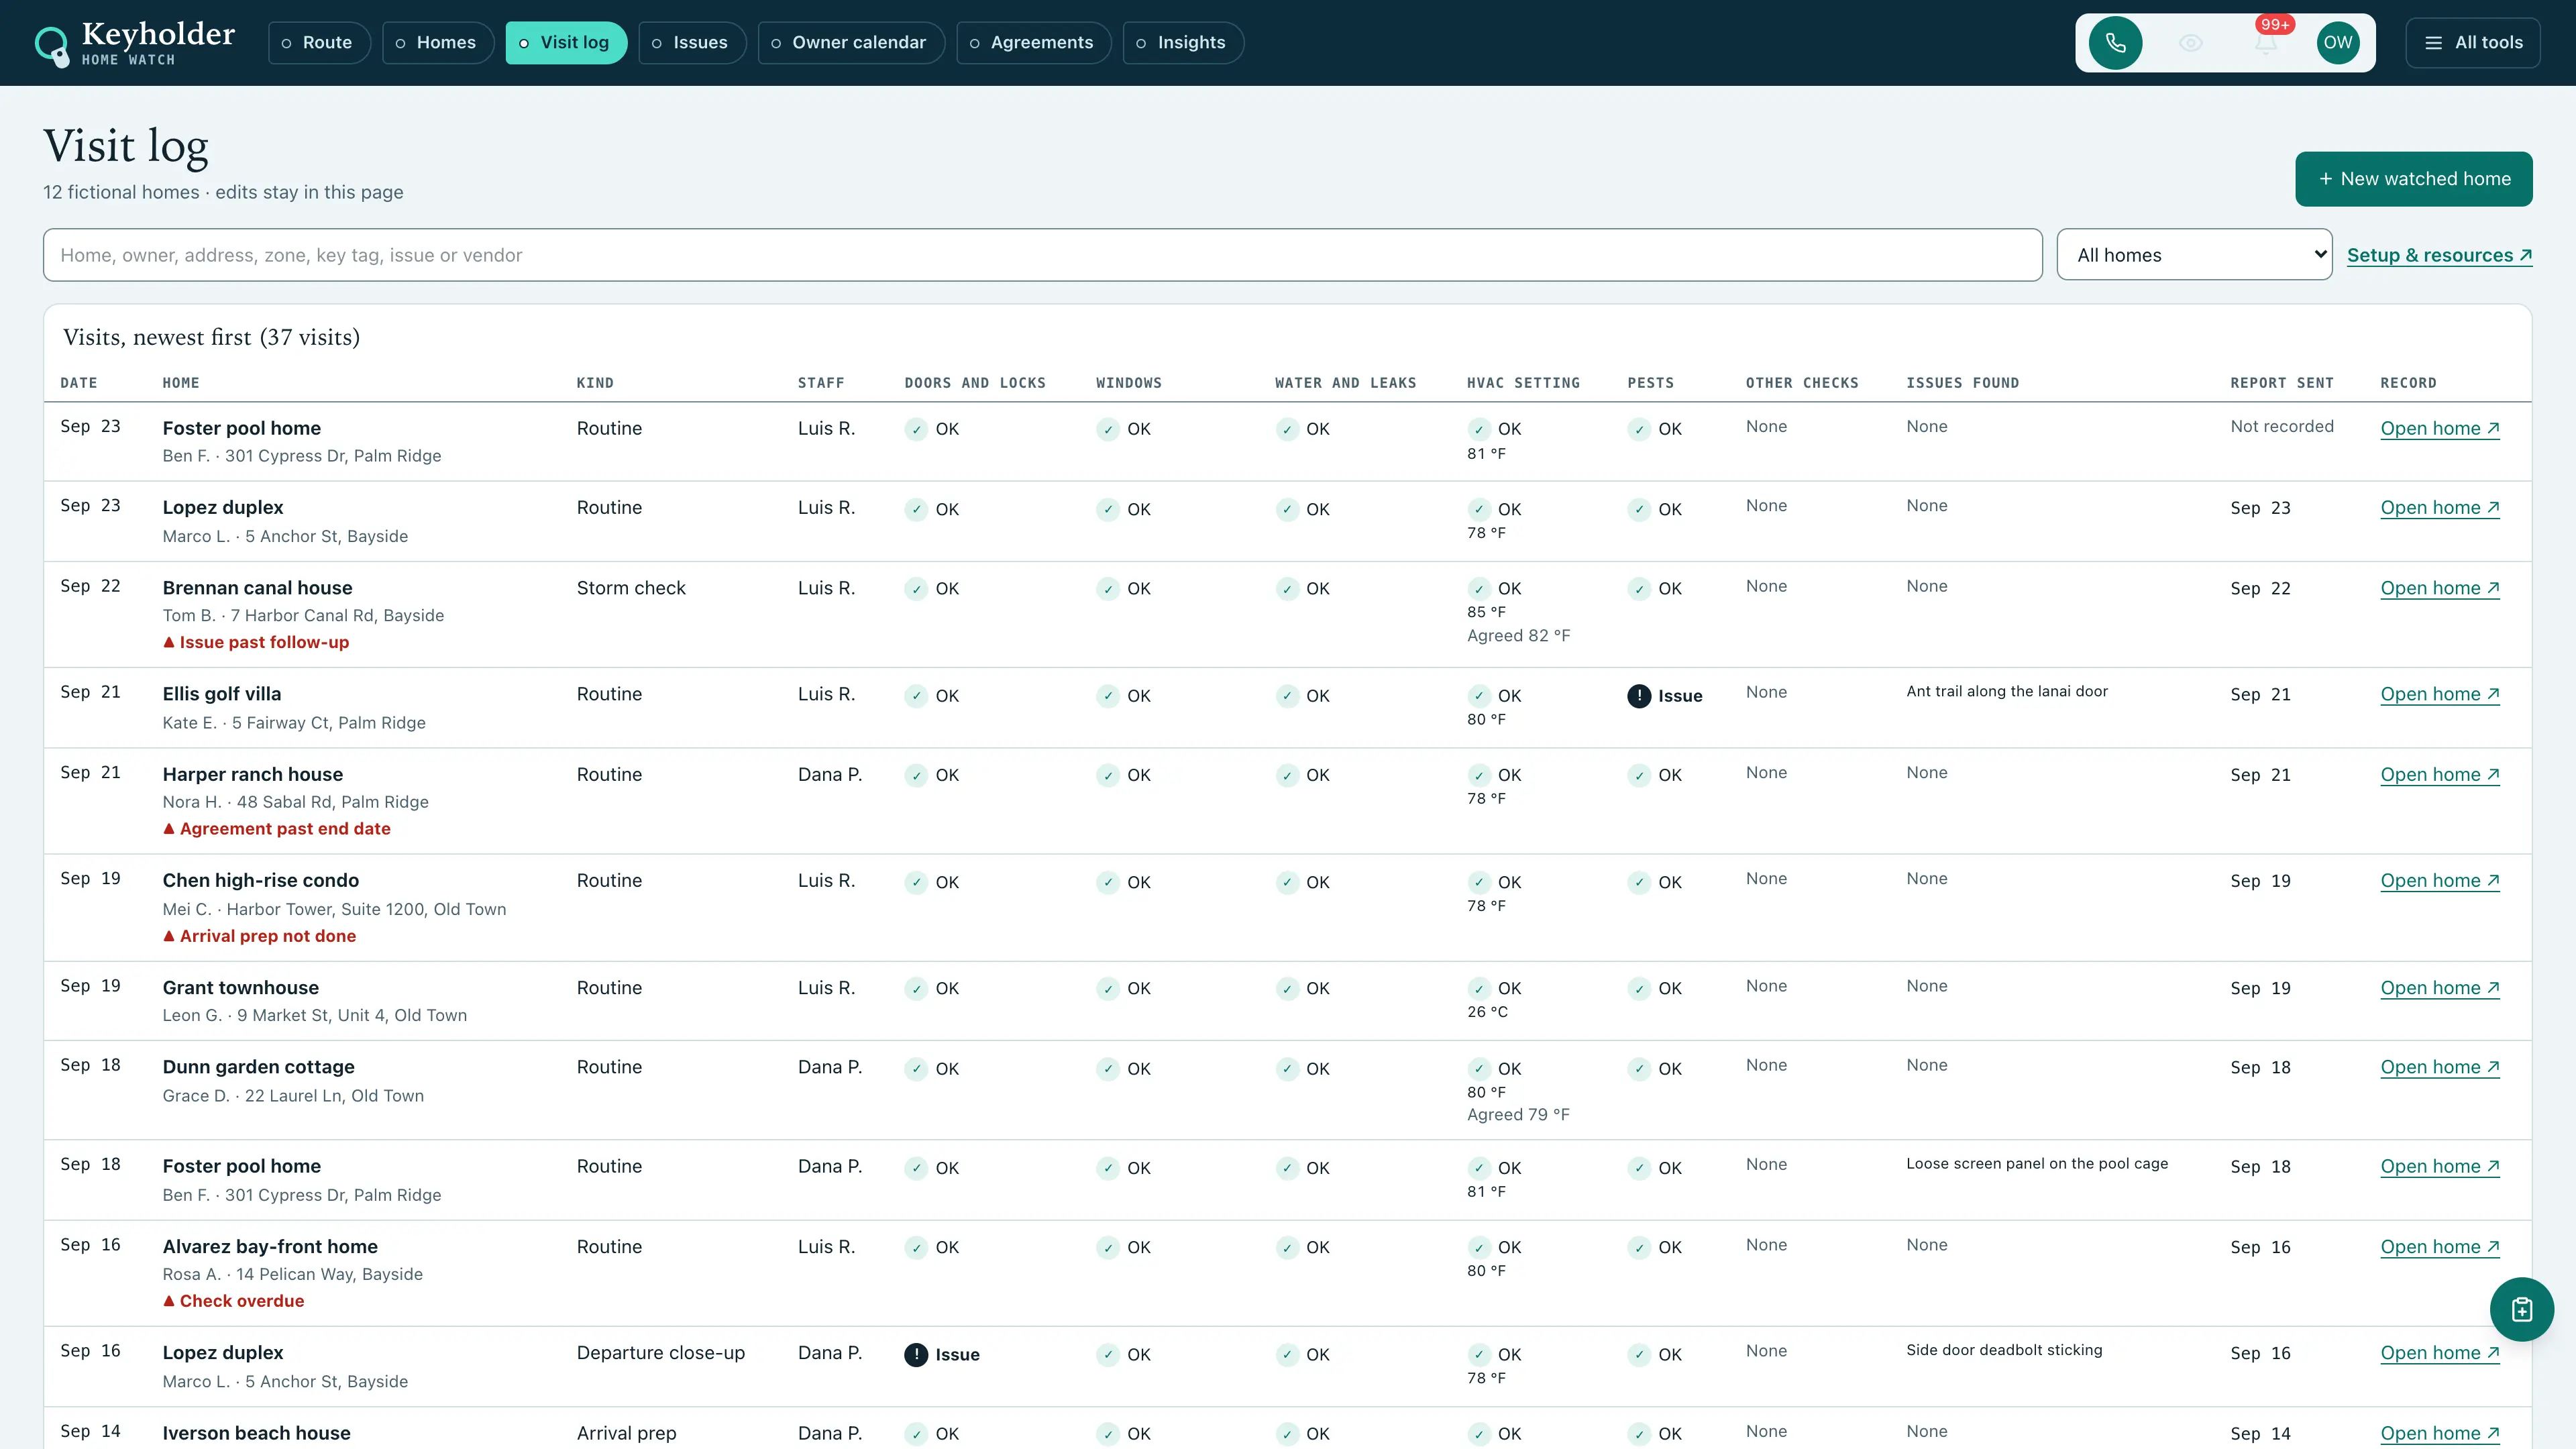Switch to the Issues tab
Image resolution: width=2576 pixels, height=1449 pixels.
692,43
